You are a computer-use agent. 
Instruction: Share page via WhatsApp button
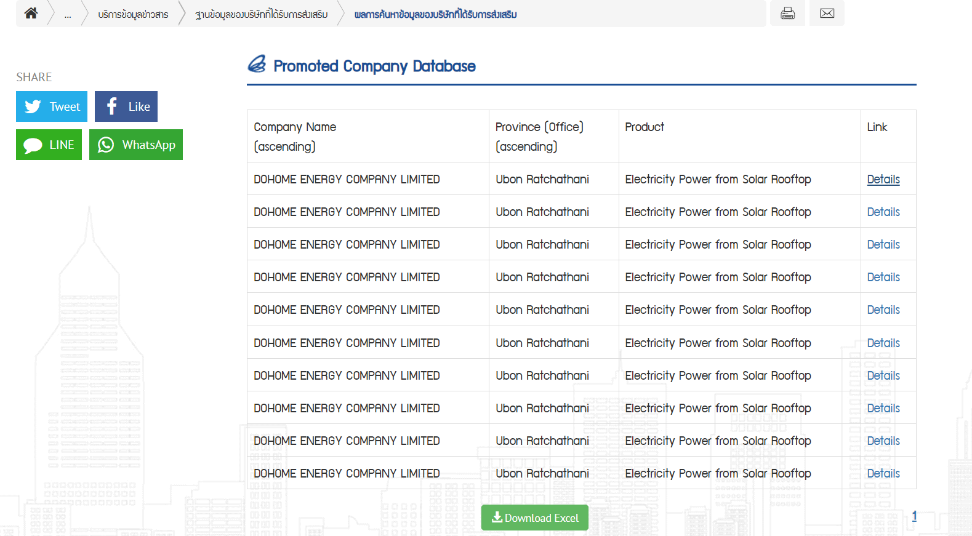(136, 145)
